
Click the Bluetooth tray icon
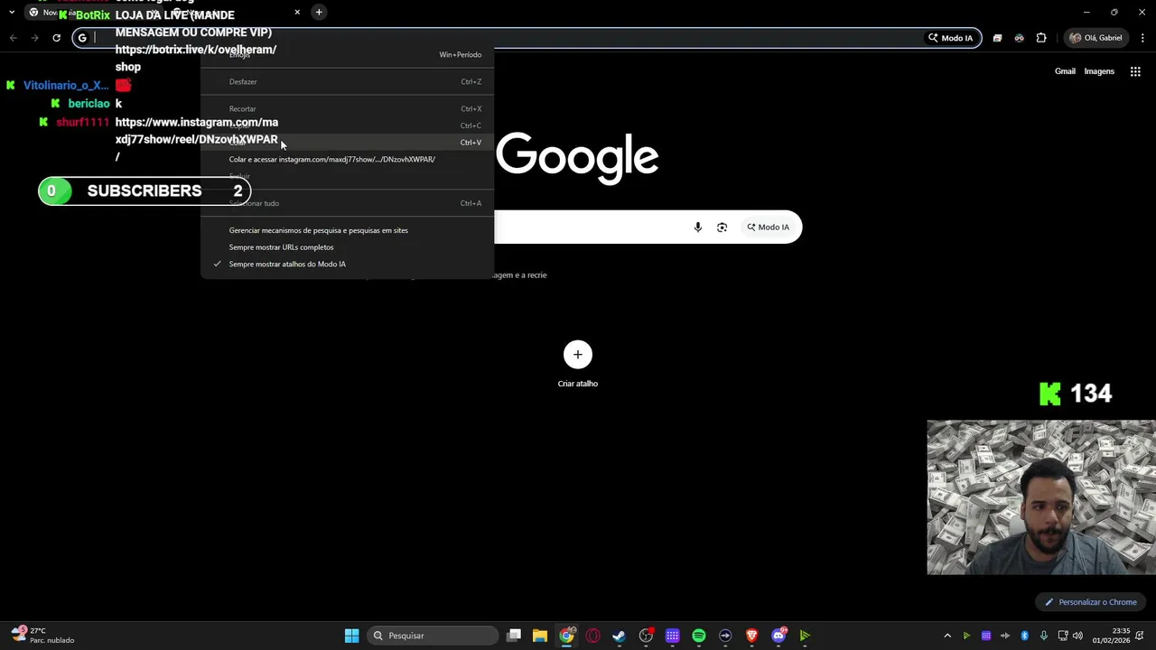pos(1025,636)
